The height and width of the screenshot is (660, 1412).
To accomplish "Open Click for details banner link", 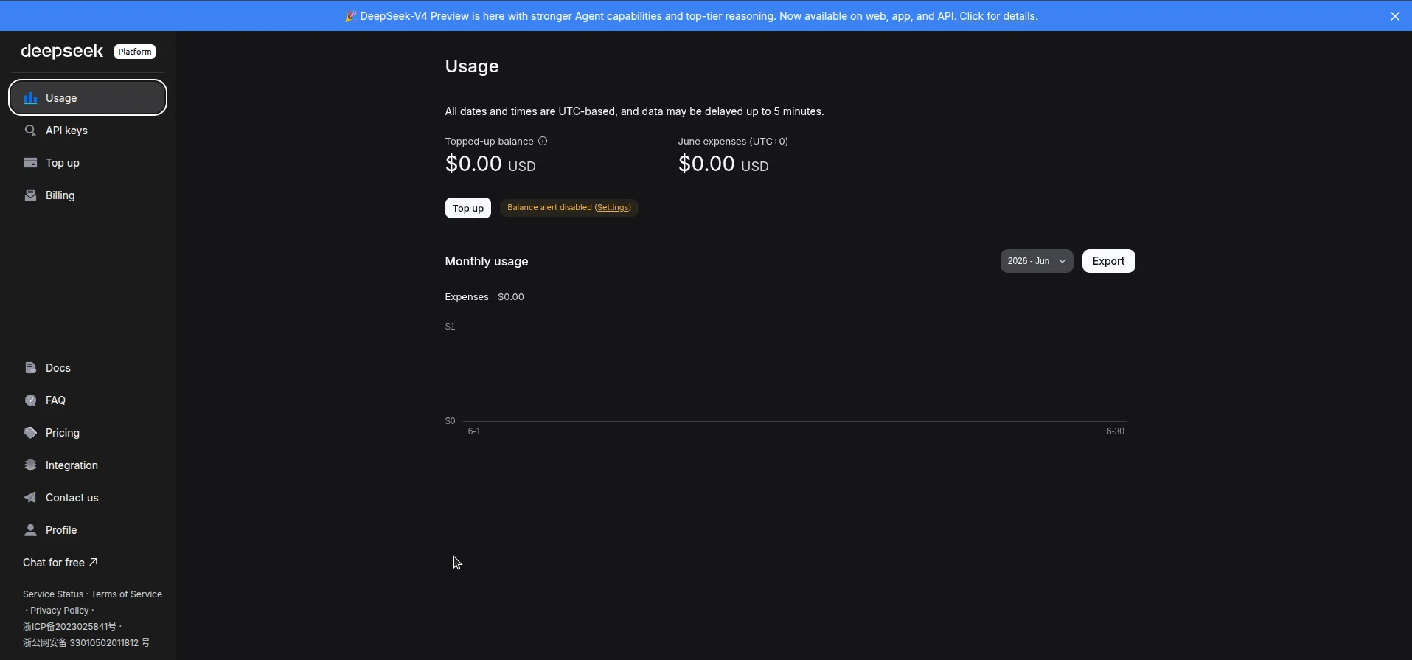I will pos(997,16).
